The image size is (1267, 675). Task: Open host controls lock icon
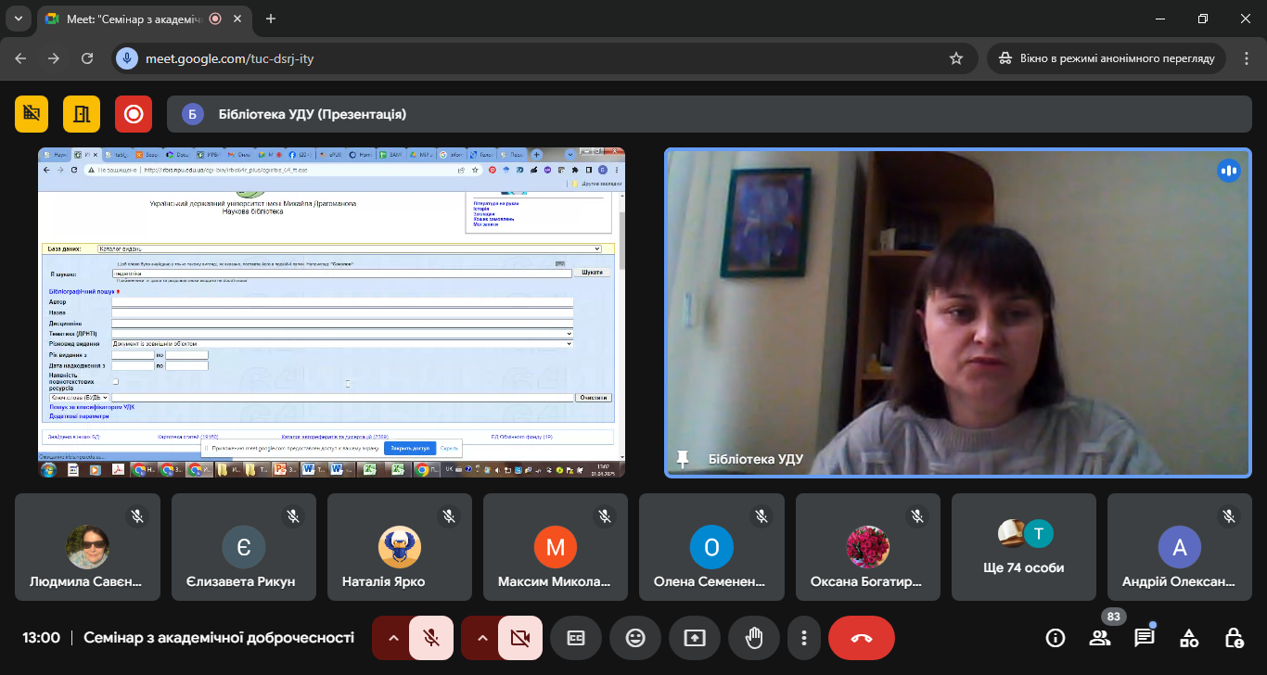pos(1234,638)
